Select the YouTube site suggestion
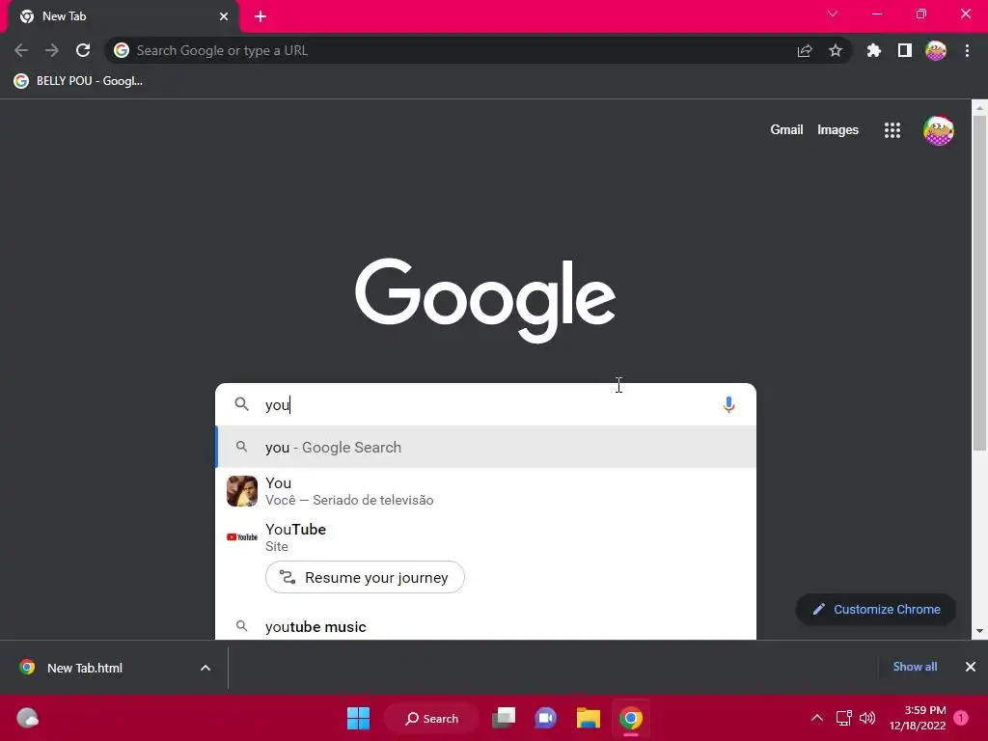The width and height of the screenshot is (988, 741). tap(486, 536)
